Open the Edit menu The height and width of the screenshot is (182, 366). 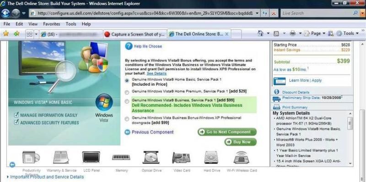[19, 24]
